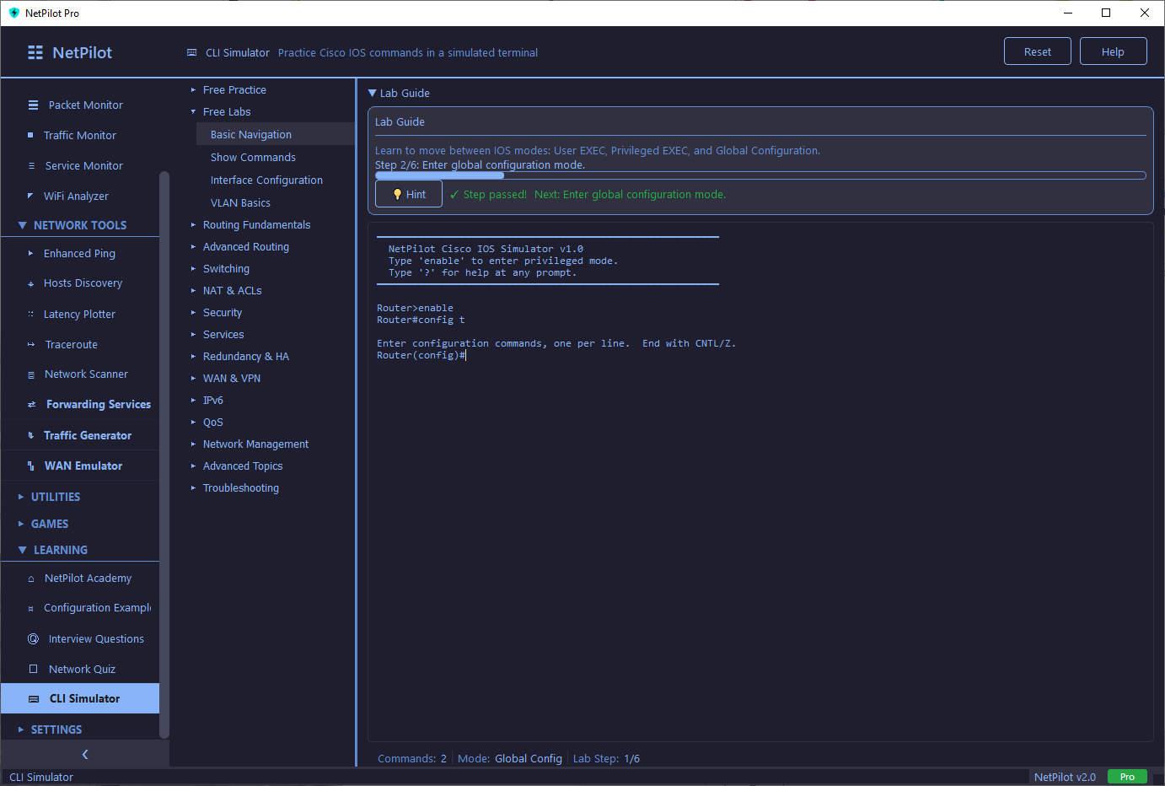Open the Enhanced Ping tool
This screenshot has height=786, width=1165.
coord(78,253)
